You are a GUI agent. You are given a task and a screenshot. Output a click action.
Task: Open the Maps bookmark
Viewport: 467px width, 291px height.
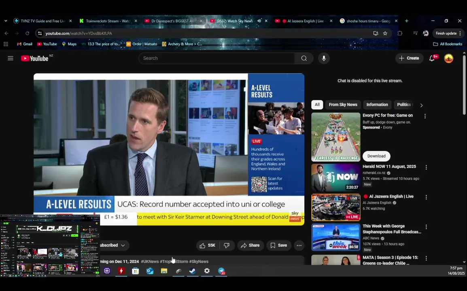pos(69,44)
